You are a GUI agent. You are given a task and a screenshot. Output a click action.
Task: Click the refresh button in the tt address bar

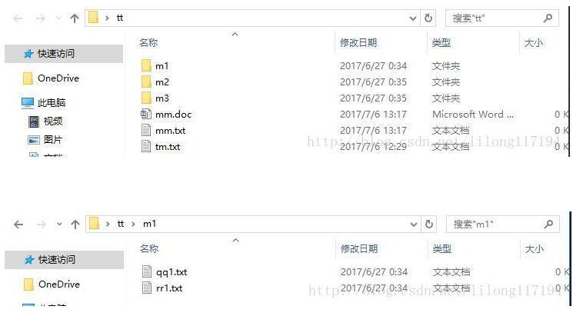click(428, 18)
